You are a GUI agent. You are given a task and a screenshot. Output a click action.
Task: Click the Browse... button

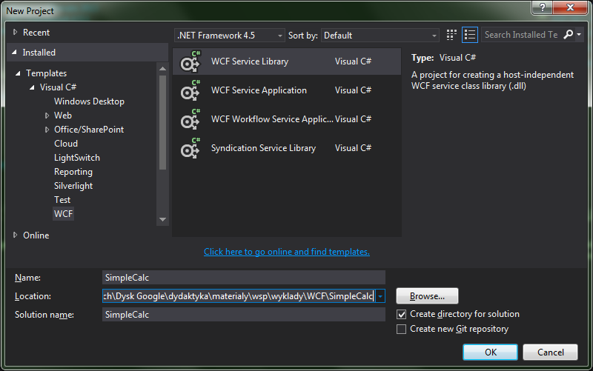pyautogui.click(x=427, y=295)
